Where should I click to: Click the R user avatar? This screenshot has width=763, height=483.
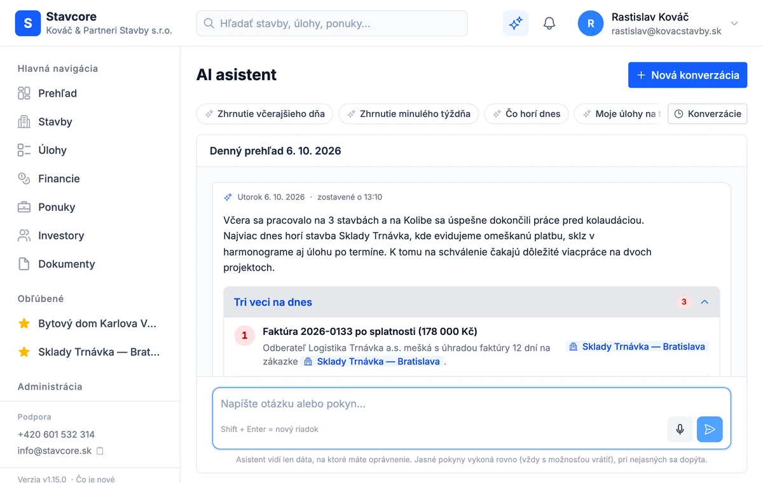(x=591, y=24)
